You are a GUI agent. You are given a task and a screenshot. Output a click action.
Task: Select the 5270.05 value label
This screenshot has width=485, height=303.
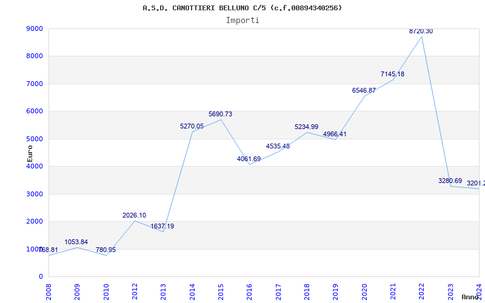coord(192,126)
